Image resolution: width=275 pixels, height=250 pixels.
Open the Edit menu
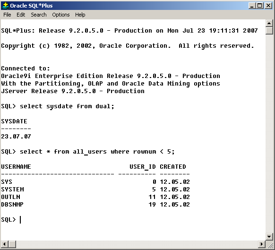coord(21,15)
